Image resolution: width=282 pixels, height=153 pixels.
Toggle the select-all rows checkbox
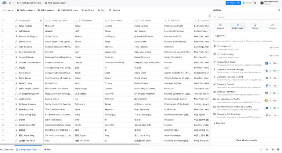(x=3, y=21)
